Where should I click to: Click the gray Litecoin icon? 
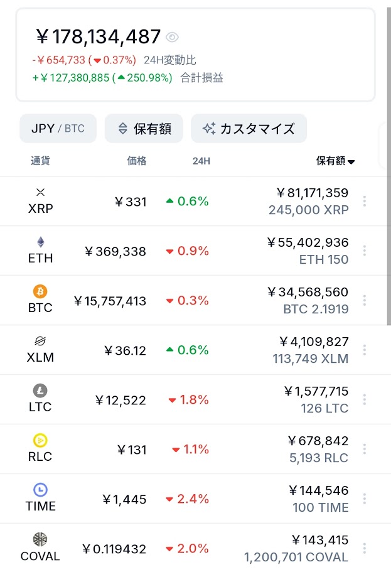40,391
